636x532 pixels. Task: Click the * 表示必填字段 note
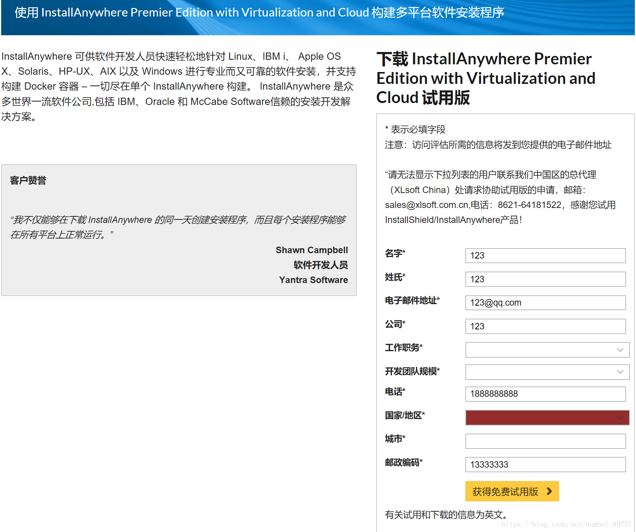415,129
